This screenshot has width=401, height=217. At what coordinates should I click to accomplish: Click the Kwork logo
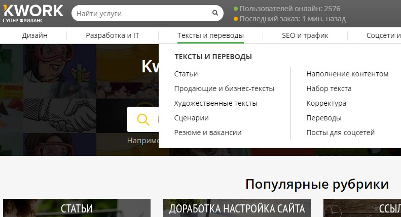pos(33,14)
